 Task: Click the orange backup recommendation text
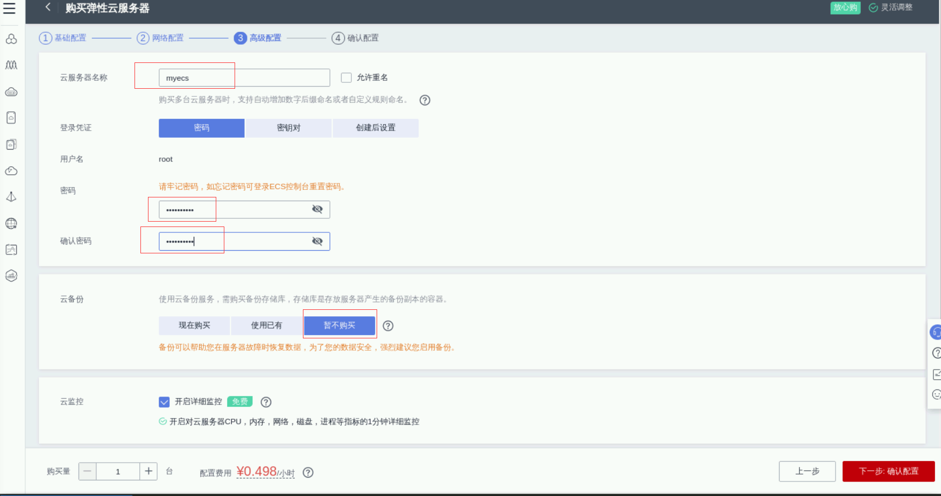point(308,348)
